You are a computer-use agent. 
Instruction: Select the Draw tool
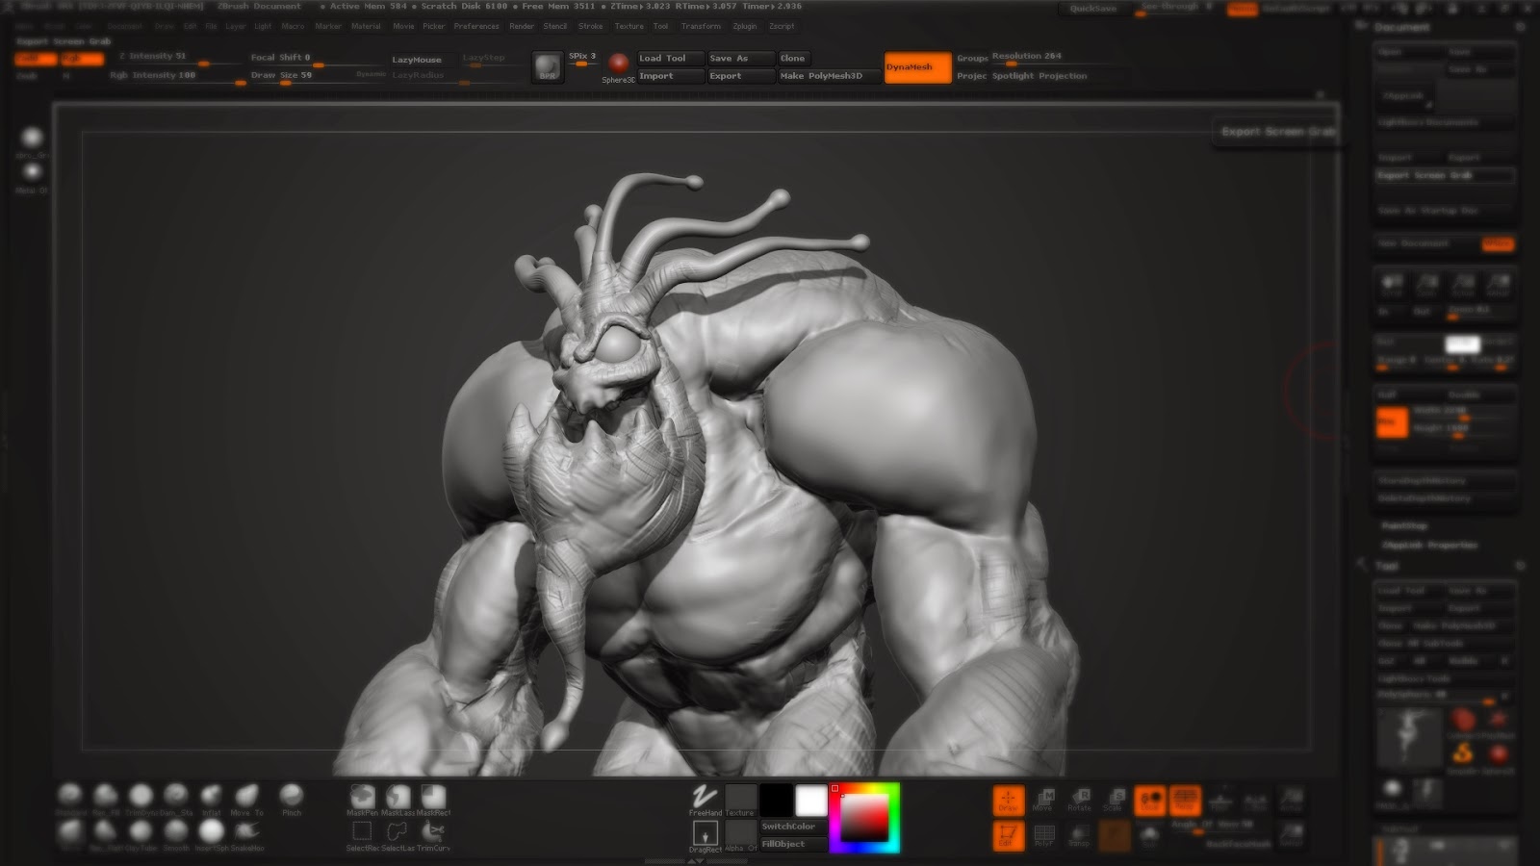[1008, 799]
